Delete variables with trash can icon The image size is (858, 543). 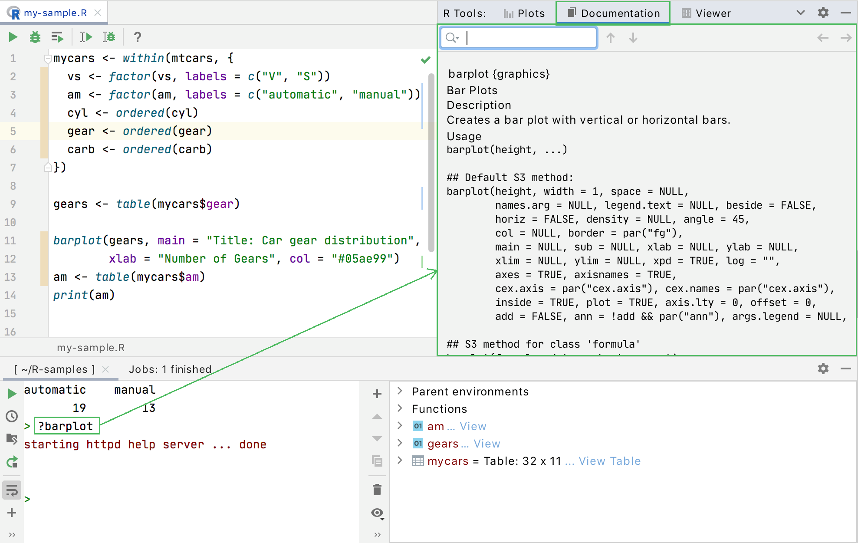377,490
